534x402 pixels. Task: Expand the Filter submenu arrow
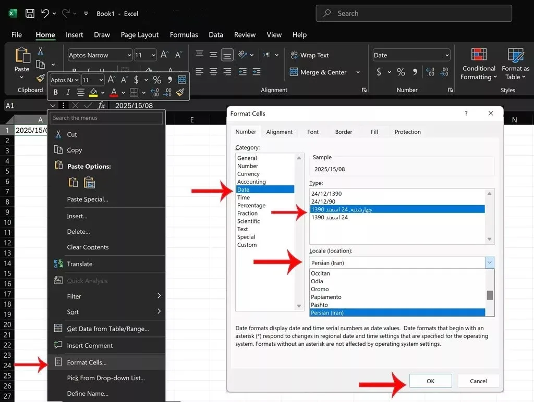[159, 296]
